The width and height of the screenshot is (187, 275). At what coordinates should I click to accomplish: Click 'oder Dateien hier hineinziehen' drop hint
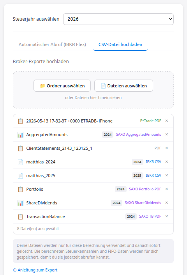[93, 98]
